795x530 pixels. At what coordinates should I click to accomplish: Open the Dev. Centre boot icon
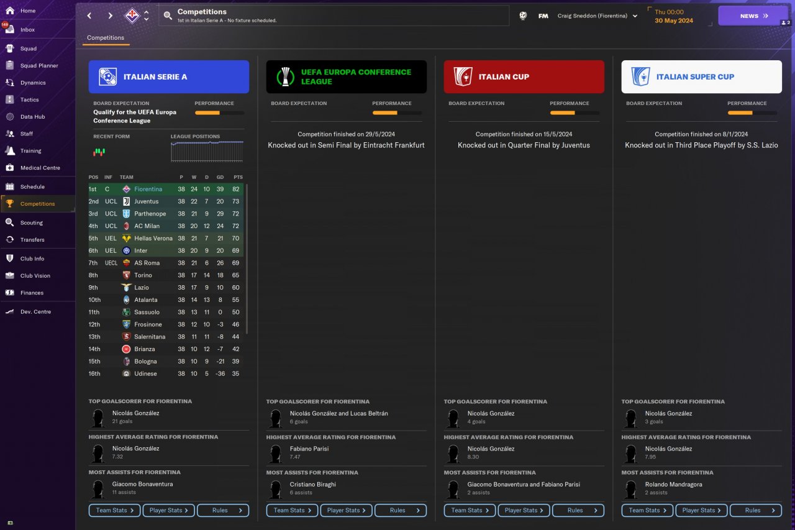click(9, 311)
